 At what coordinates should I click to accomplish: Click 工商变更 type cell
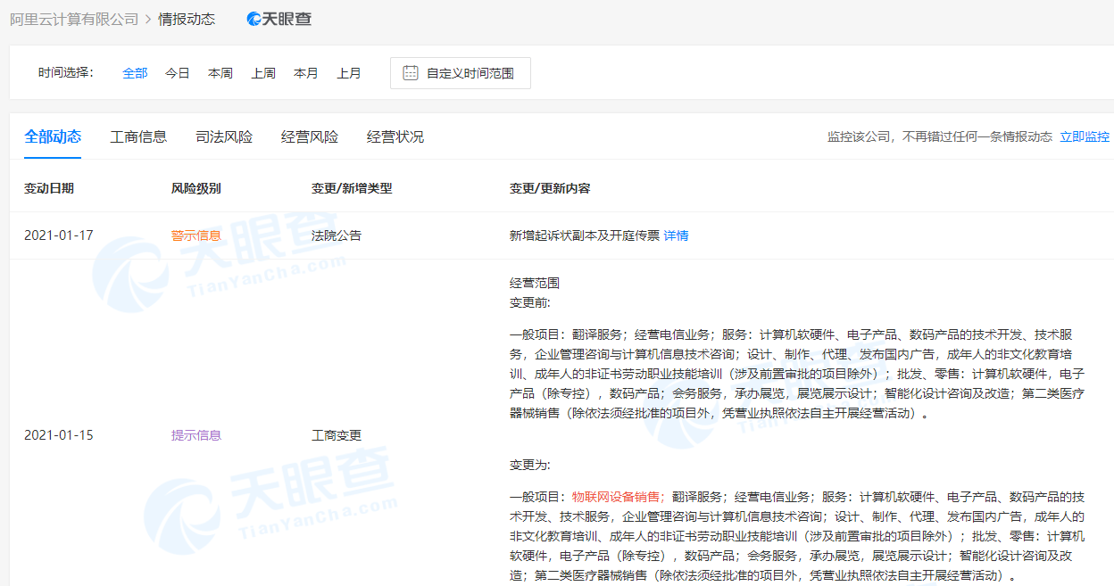click(337, 435)
